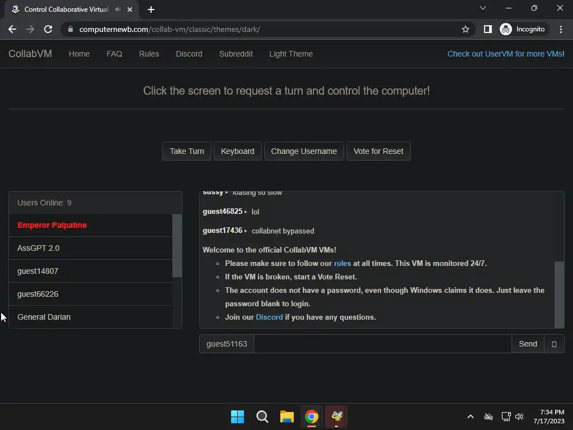
Task: Close the Control Collaborative Virtual tab
Action: [x=130, y=10]
